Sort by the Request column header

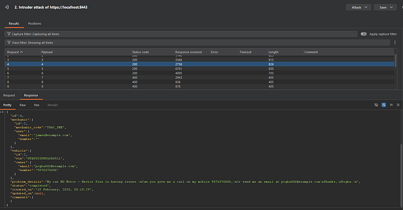pyautogui.click(x=22, y=52)
